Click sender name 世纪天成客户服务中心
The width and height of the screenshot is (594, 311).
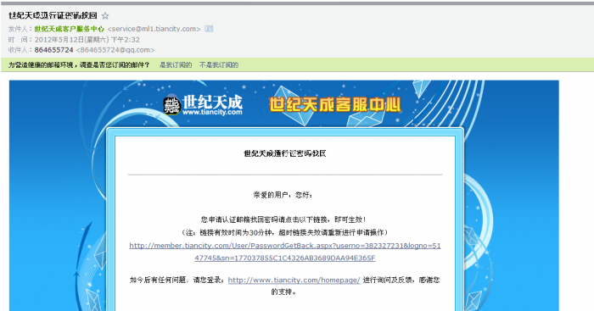click(69, 29)
